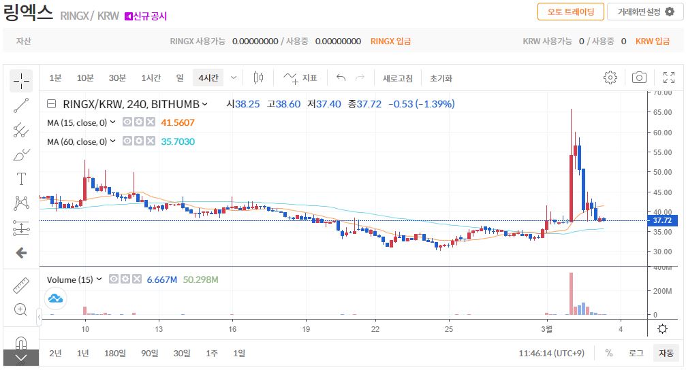Set chart range to 1주
Screen dimensions: 686x376
pyautogui.click(x=212, y=353)
